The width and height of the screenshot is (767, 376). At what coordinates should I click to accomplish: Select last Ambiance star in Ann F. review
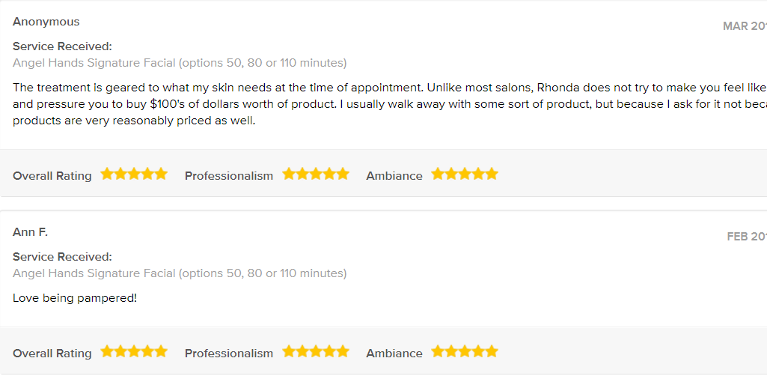[x=492, y=351]
